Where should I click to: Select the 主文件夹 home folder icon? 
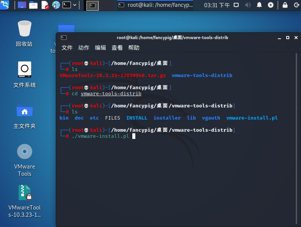[x=25, y=117]
